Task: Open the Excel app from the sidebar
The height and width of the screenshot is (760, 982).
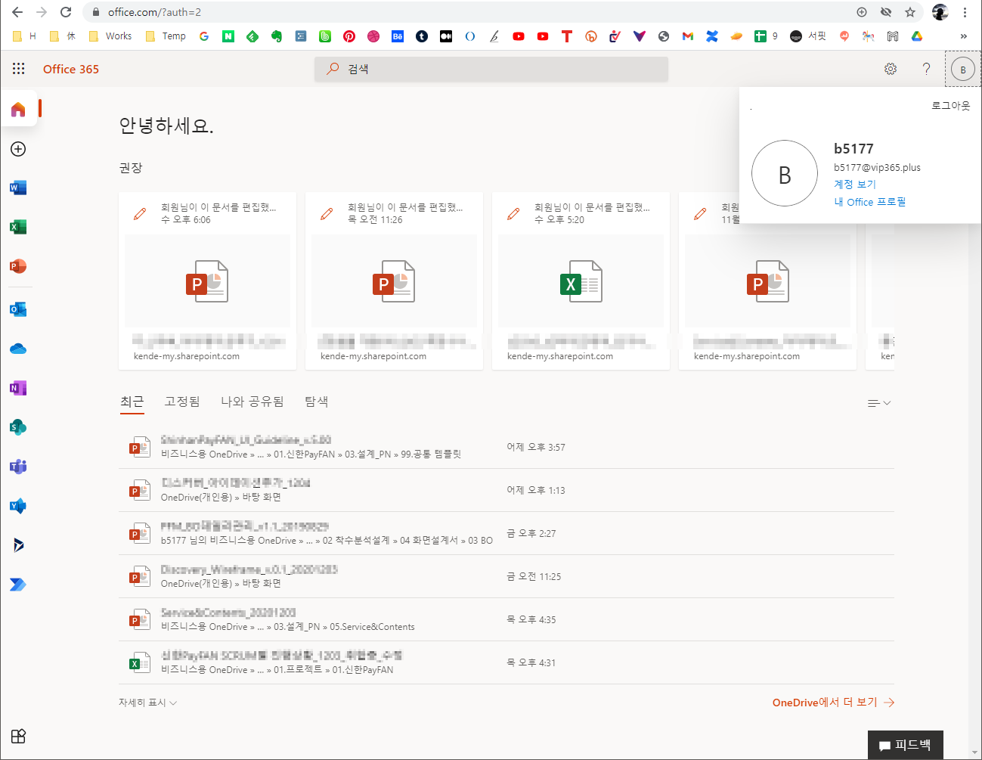Action: point(18,227)
